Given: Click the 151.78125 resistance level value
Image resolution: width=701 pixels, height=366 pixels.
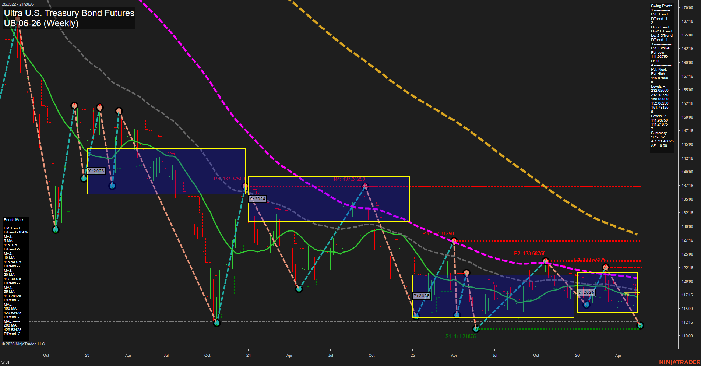Looking at the screenshot, I should point(660,108).
